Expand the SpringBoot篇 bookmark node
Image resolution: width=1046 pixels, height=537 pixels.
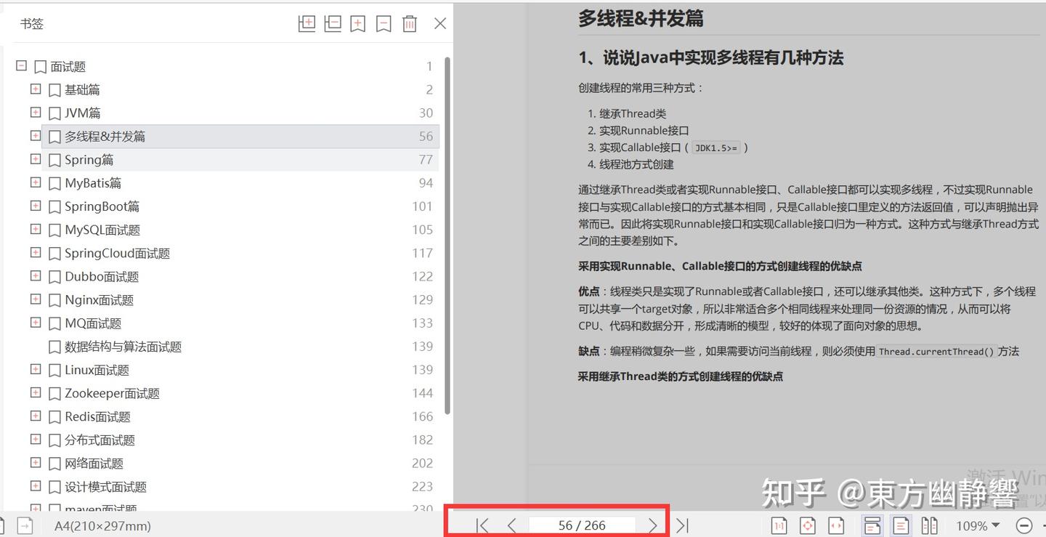coord(36,206)
